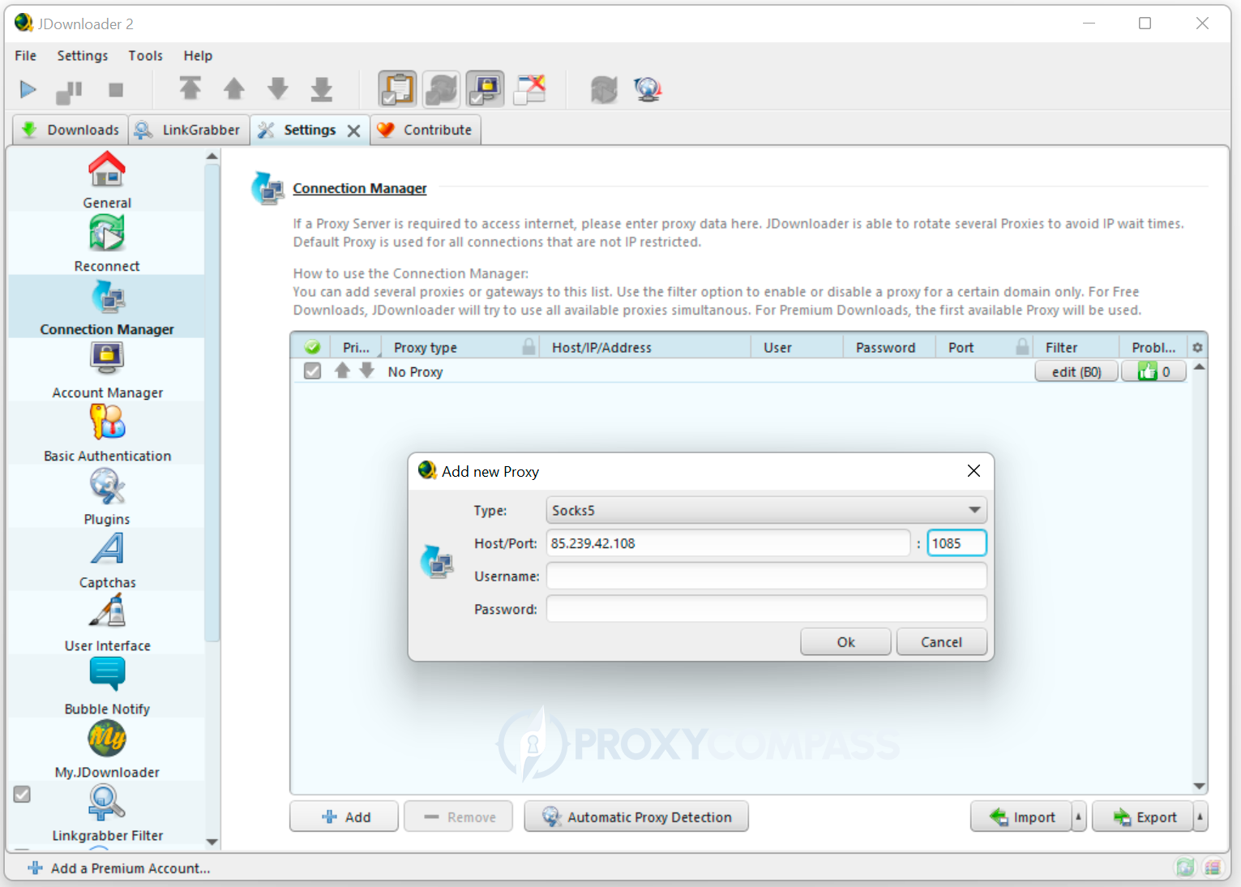1241x887 pixels.
Task: Switch to the Downloads tab
Action: [71, 130]
